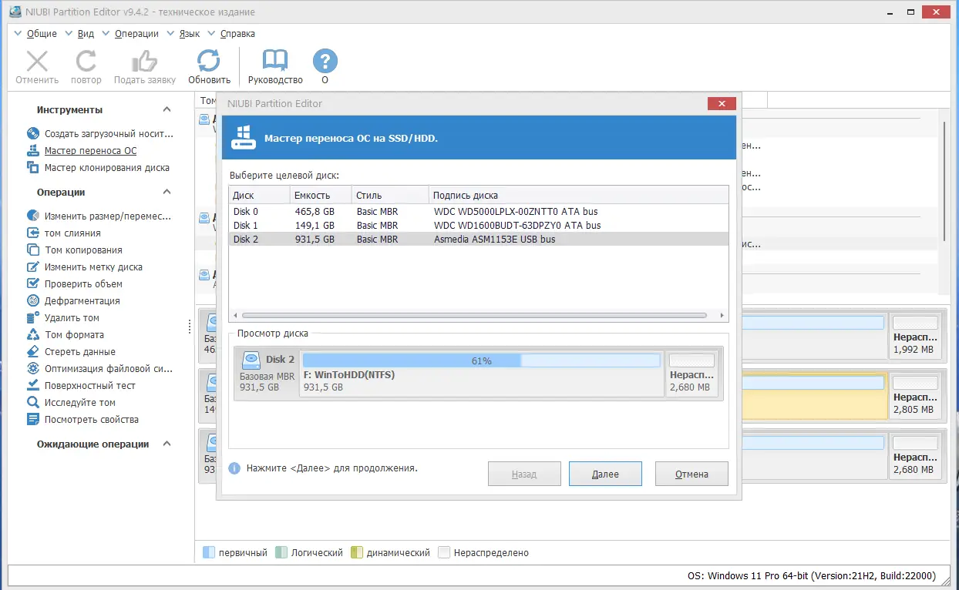Select the Disk 1 row in target list

click(478, 226)
